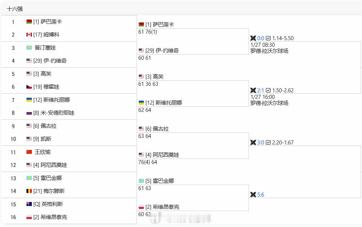Open the 3:0 match score link
This screenshot has height=227, width=362.
pos(260,143)
